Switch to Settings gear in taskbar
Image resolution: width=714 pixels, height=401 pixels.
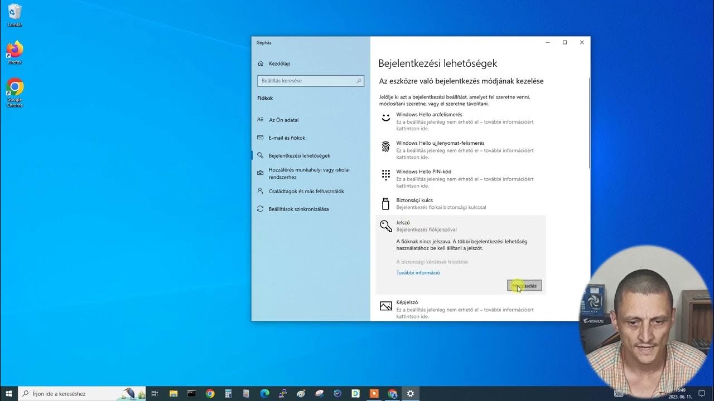point(411,393)
